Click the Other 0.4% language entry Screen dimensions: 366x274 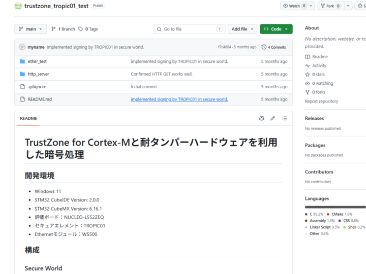pyautogui.click(x=317, y=234)
